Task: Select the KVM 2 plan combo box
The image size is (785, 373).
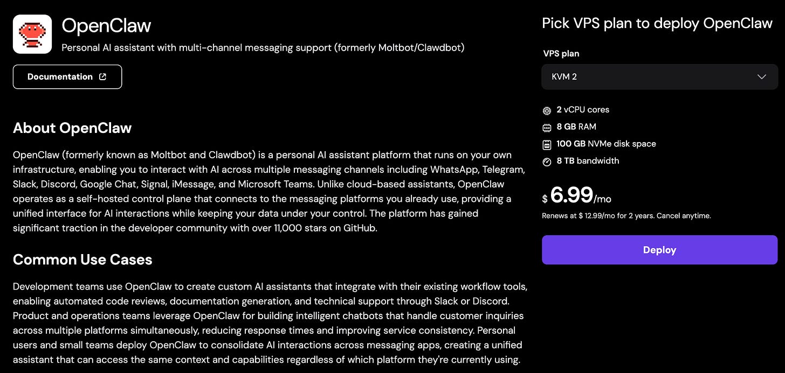Action: [x=659, y=76]
